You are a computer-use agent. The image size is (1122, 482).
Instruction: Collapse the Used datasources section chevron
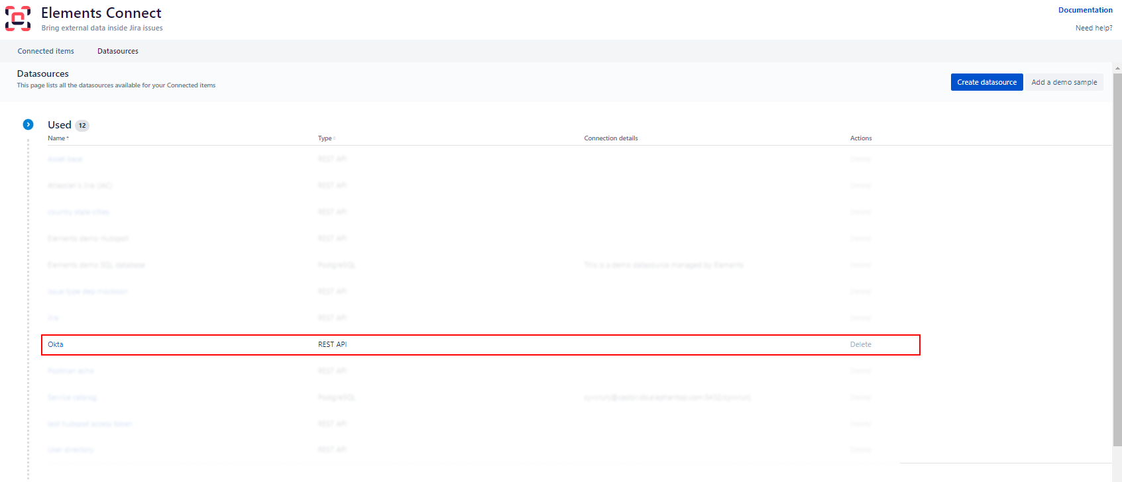[28, 124]
